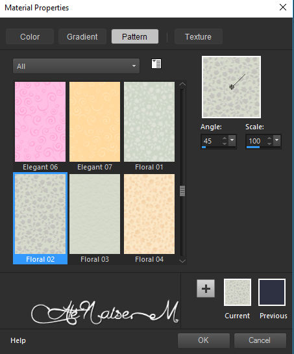Expand the All category dropdown

[x=76, y=66]
